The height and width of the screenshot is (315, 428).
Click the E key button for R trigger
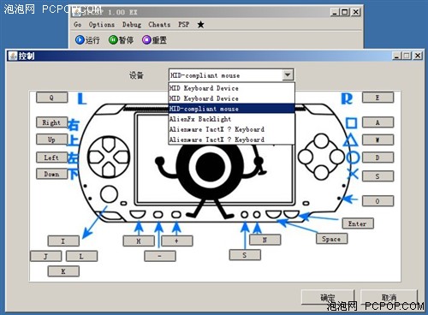pyautogui.click(x=377, y=98)
